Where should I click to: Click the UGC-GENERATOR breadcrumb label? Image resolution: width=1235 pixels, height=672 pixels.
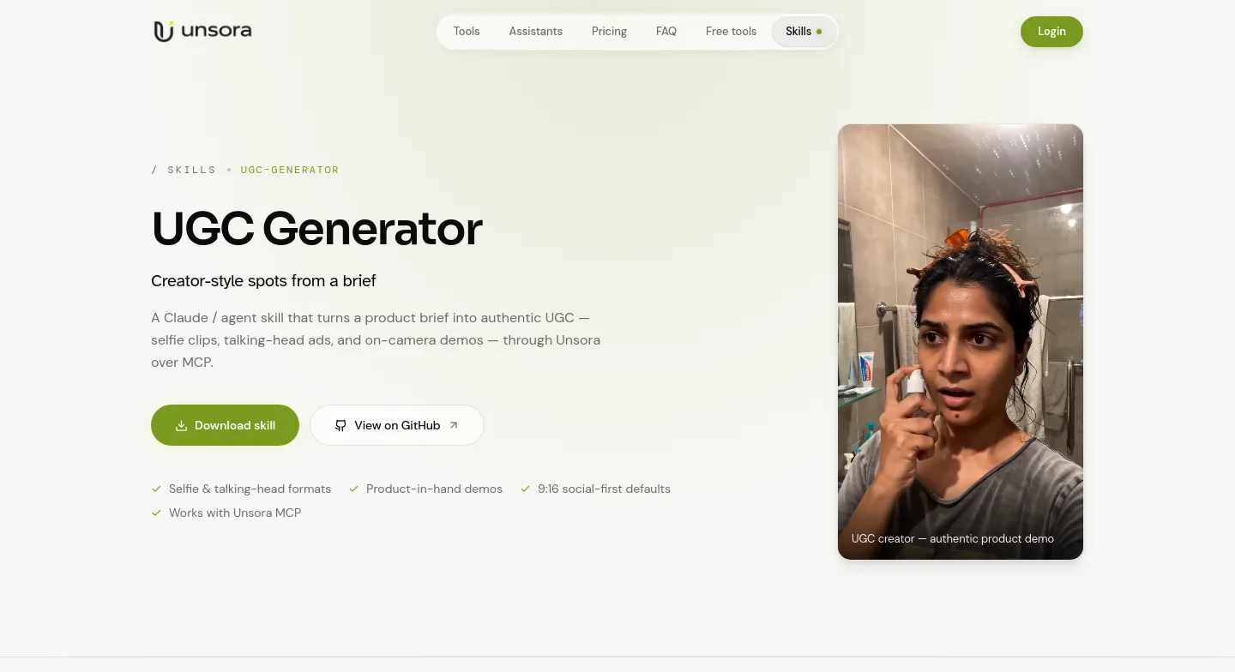290,170
